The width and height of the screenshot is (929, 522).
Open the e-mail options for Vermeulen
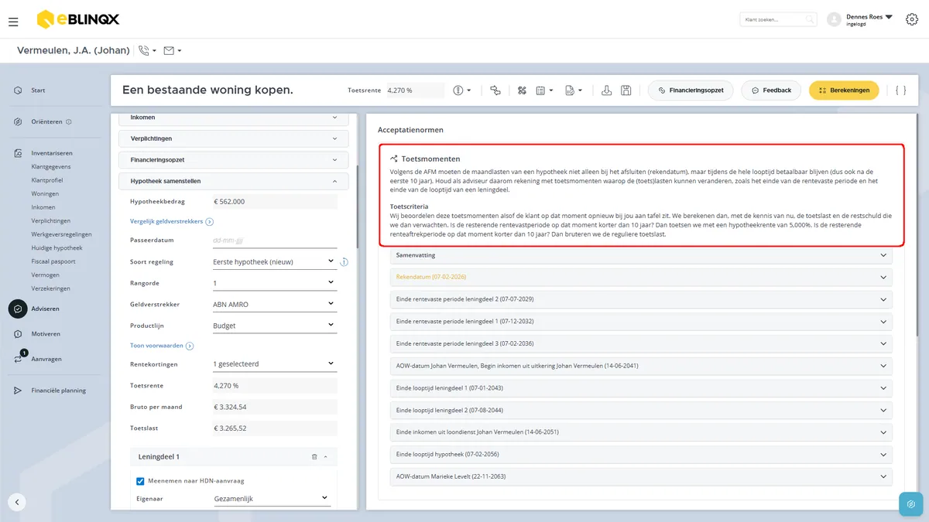tap(173, 51)
